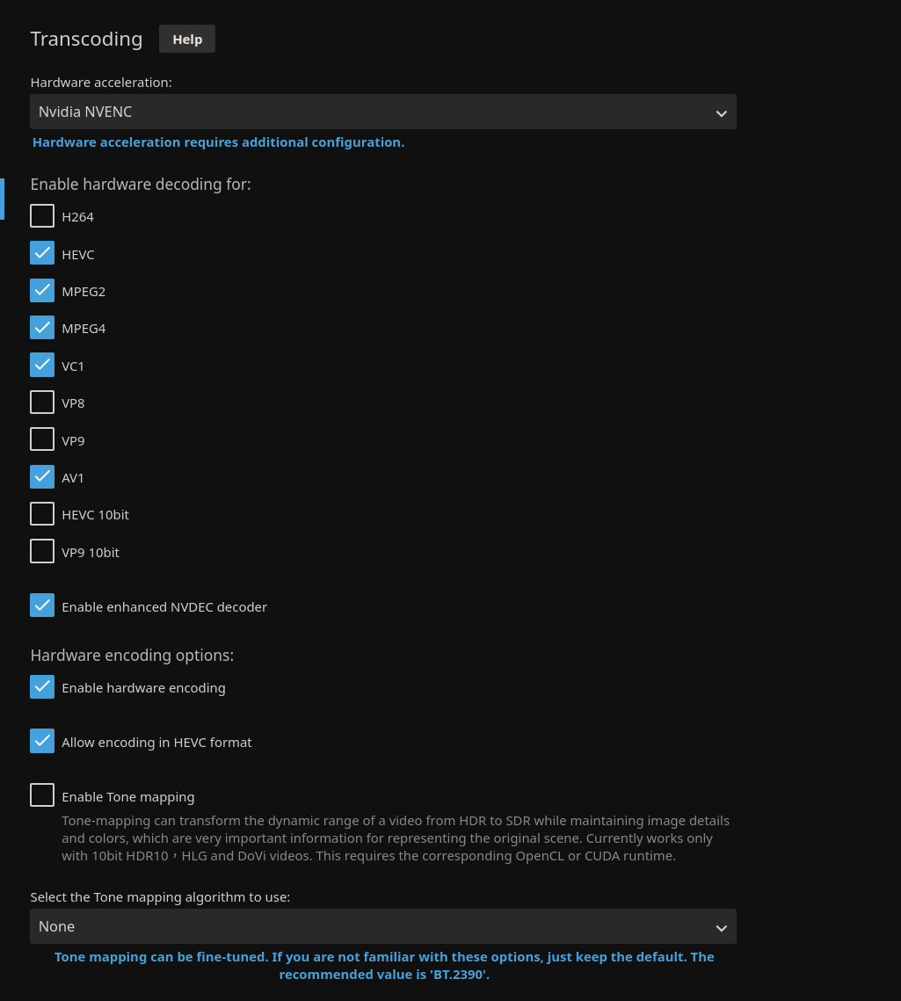
Task: Toggle off VC1 hardware decoding
Action: (x=42, y=366)
